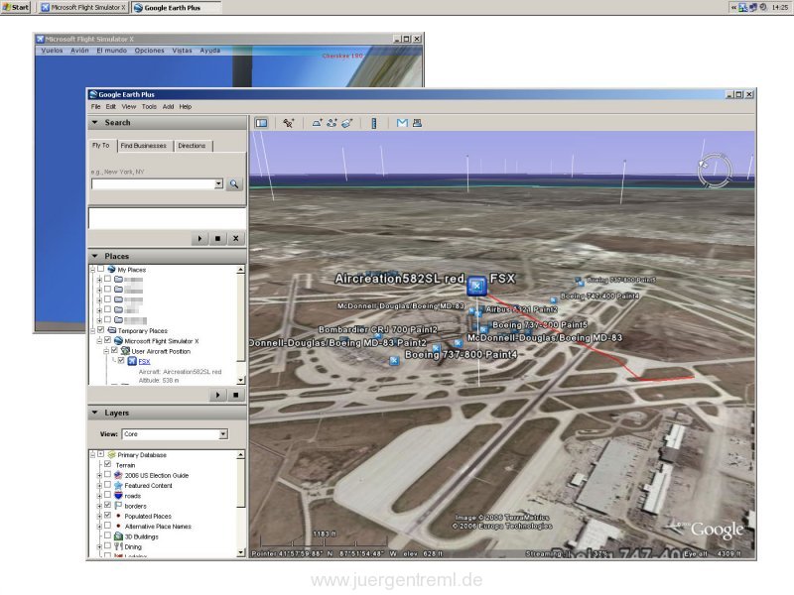Viewport: 794px width, 595px height.
Task: Uncheck the Populated Places layer
Action: [107, 515]
